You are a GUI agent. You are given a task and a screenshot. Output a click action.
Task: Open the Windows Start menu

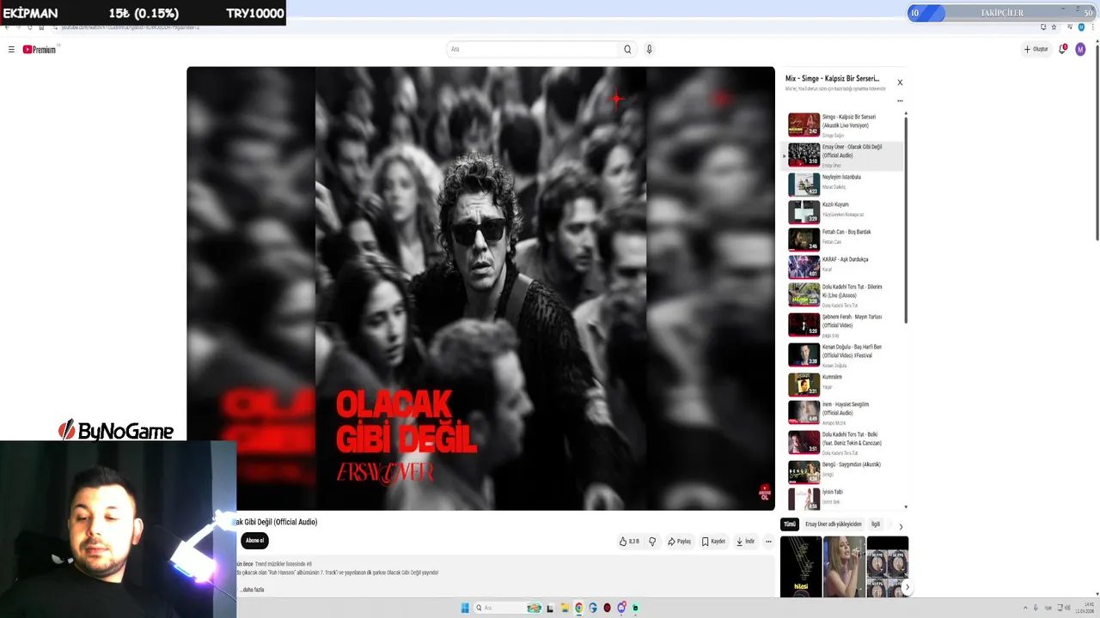click(465, 608)
